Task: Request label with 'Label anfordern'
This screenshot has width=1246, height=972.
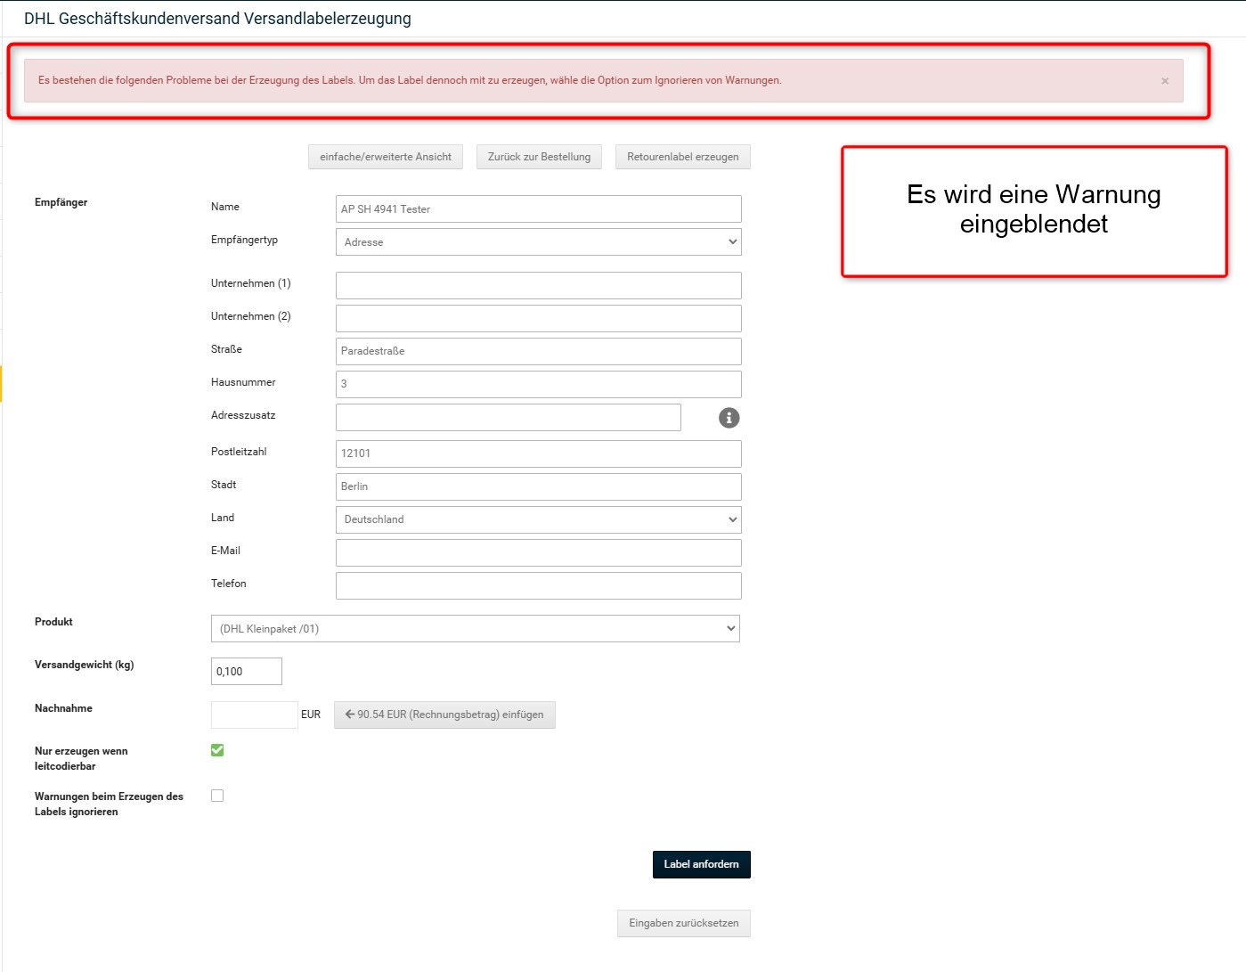Action: coord(702,864)
